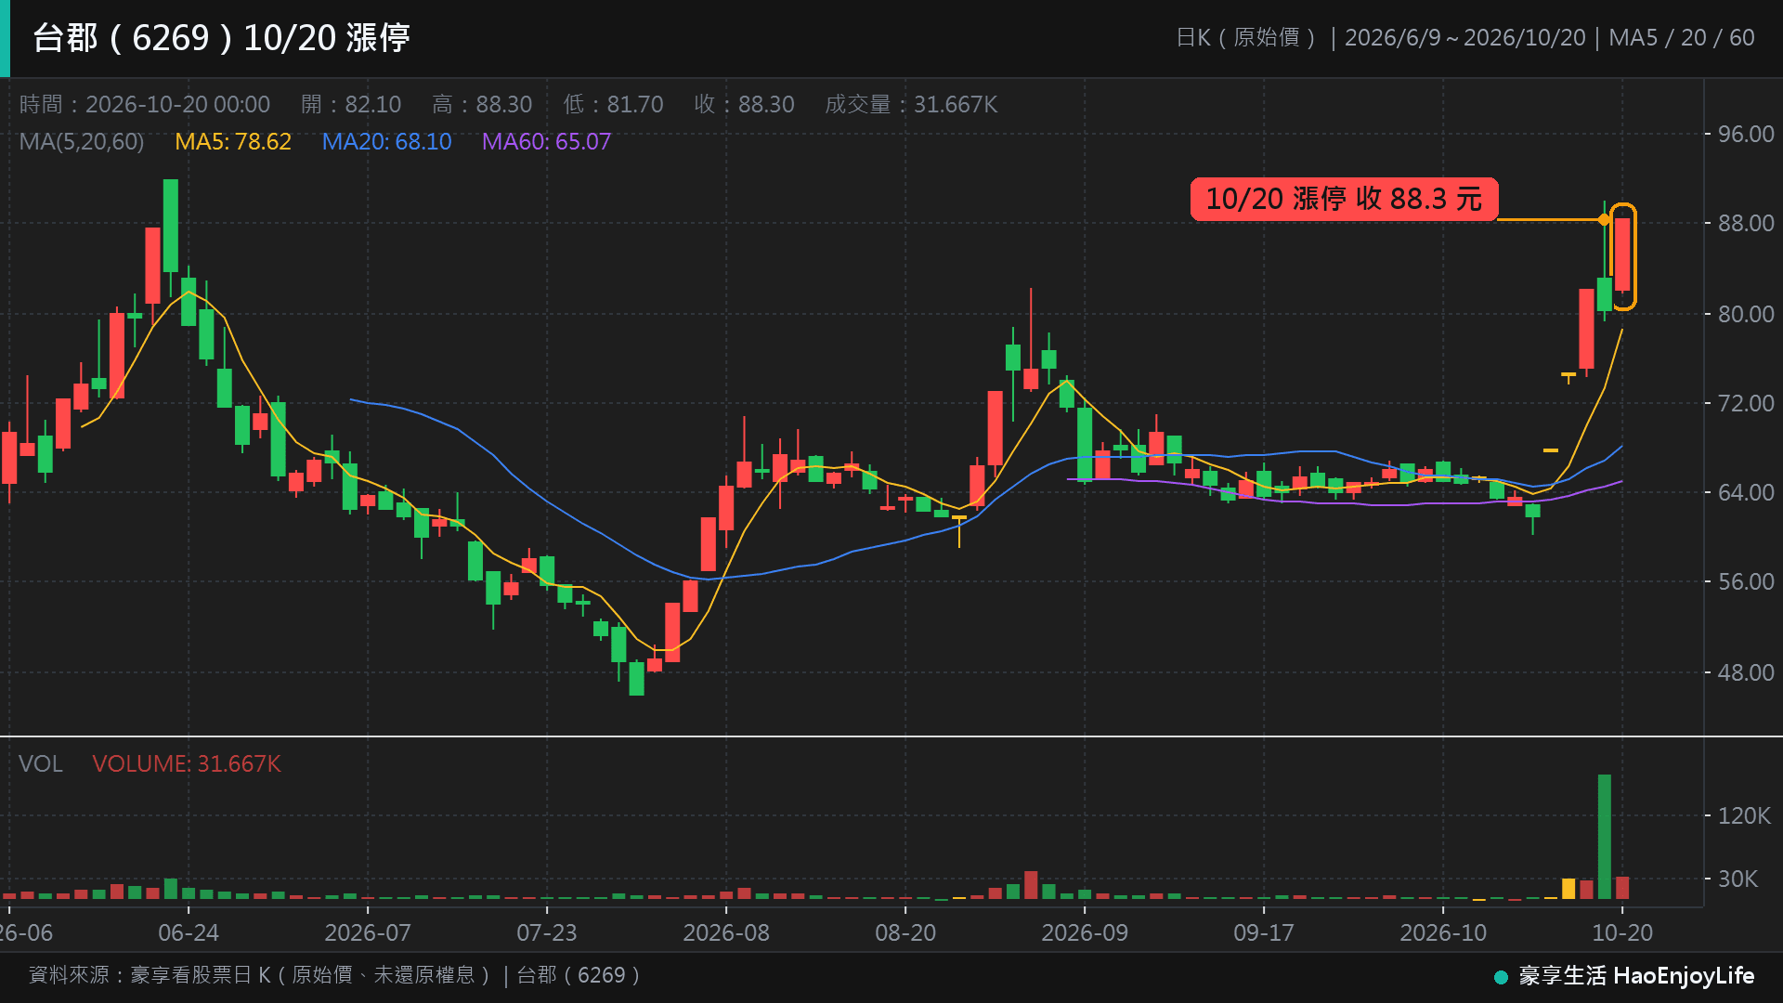This screenshot has height=1003, width=1783.
Task: Click the tallest green volume bar
Action: [x=1605, y=837]
